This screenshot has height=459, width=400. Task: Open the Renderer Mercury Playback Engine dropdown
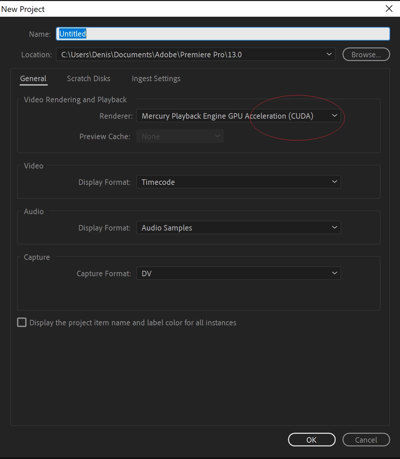click(239, 116)
